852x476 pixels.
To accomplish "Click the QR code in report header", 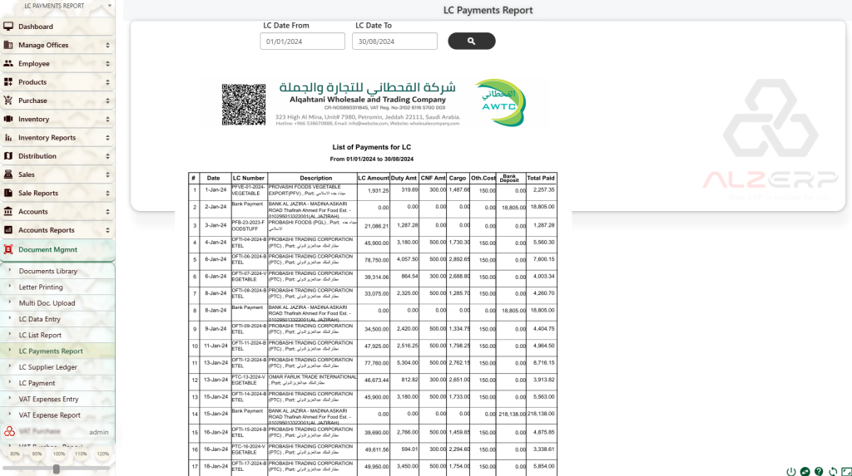I will (244, 104).
